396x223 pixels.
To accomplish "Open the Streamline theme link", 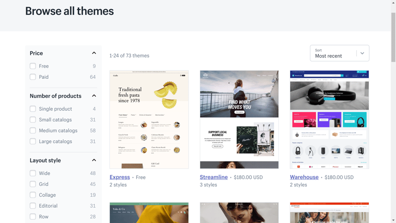I will (214, 177).
